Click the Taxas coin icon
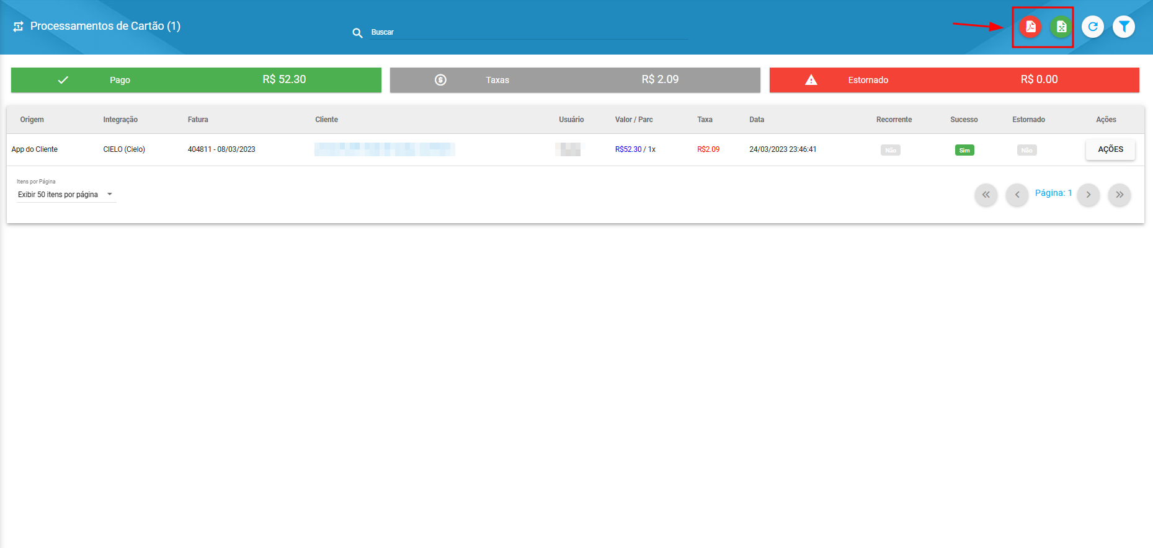The height and width of the screenshot is (548, 1153). click(440, 80)
